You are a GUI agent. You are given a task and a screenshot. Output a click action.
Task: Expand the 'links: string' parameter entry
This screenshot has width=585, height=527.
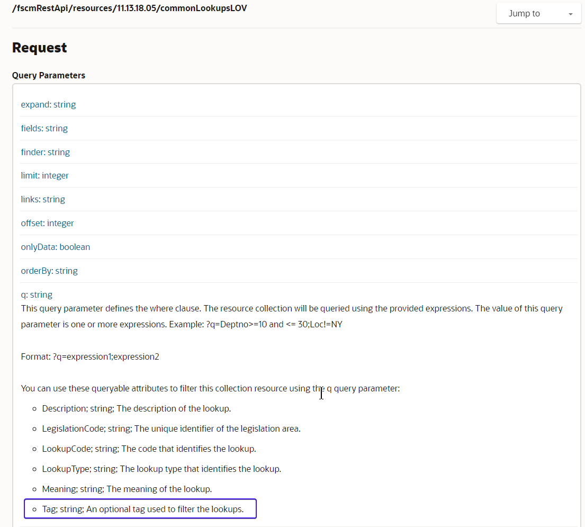[43, 199]
